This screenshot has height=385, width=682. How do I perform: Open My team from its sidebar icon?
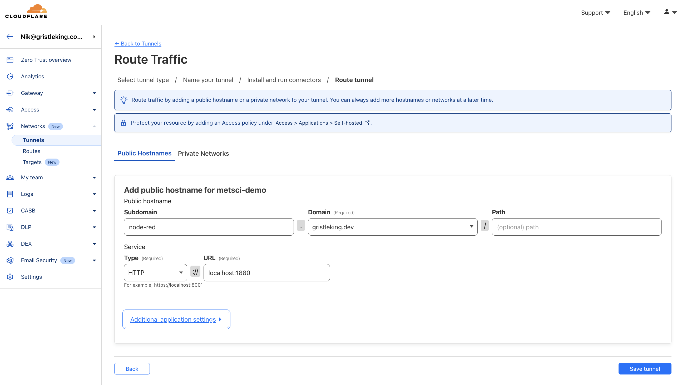[10, 178]
